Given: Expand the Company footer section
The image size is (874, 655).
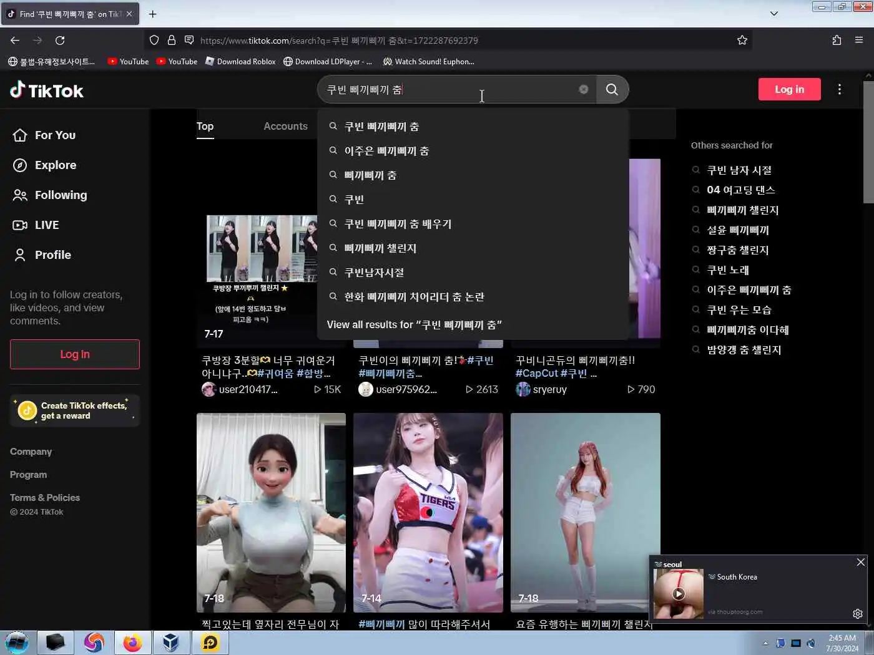Looking at the screenshot, I should [x=31, y=452].
